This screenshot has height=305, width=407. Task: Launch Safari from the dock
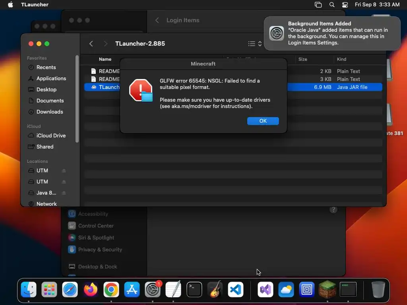70,289
